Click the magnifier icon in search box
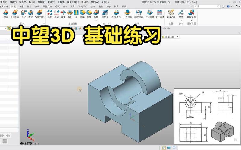This screenshot has height=150, width=241. tap(218, 6)
